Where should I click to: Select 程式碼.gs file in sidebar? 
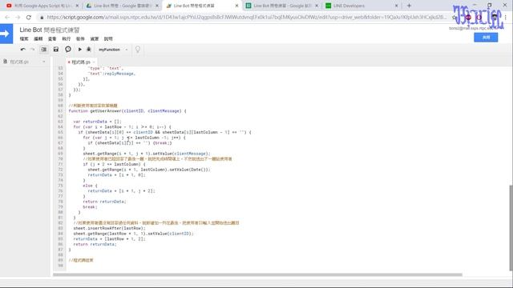tap(19, 62)
